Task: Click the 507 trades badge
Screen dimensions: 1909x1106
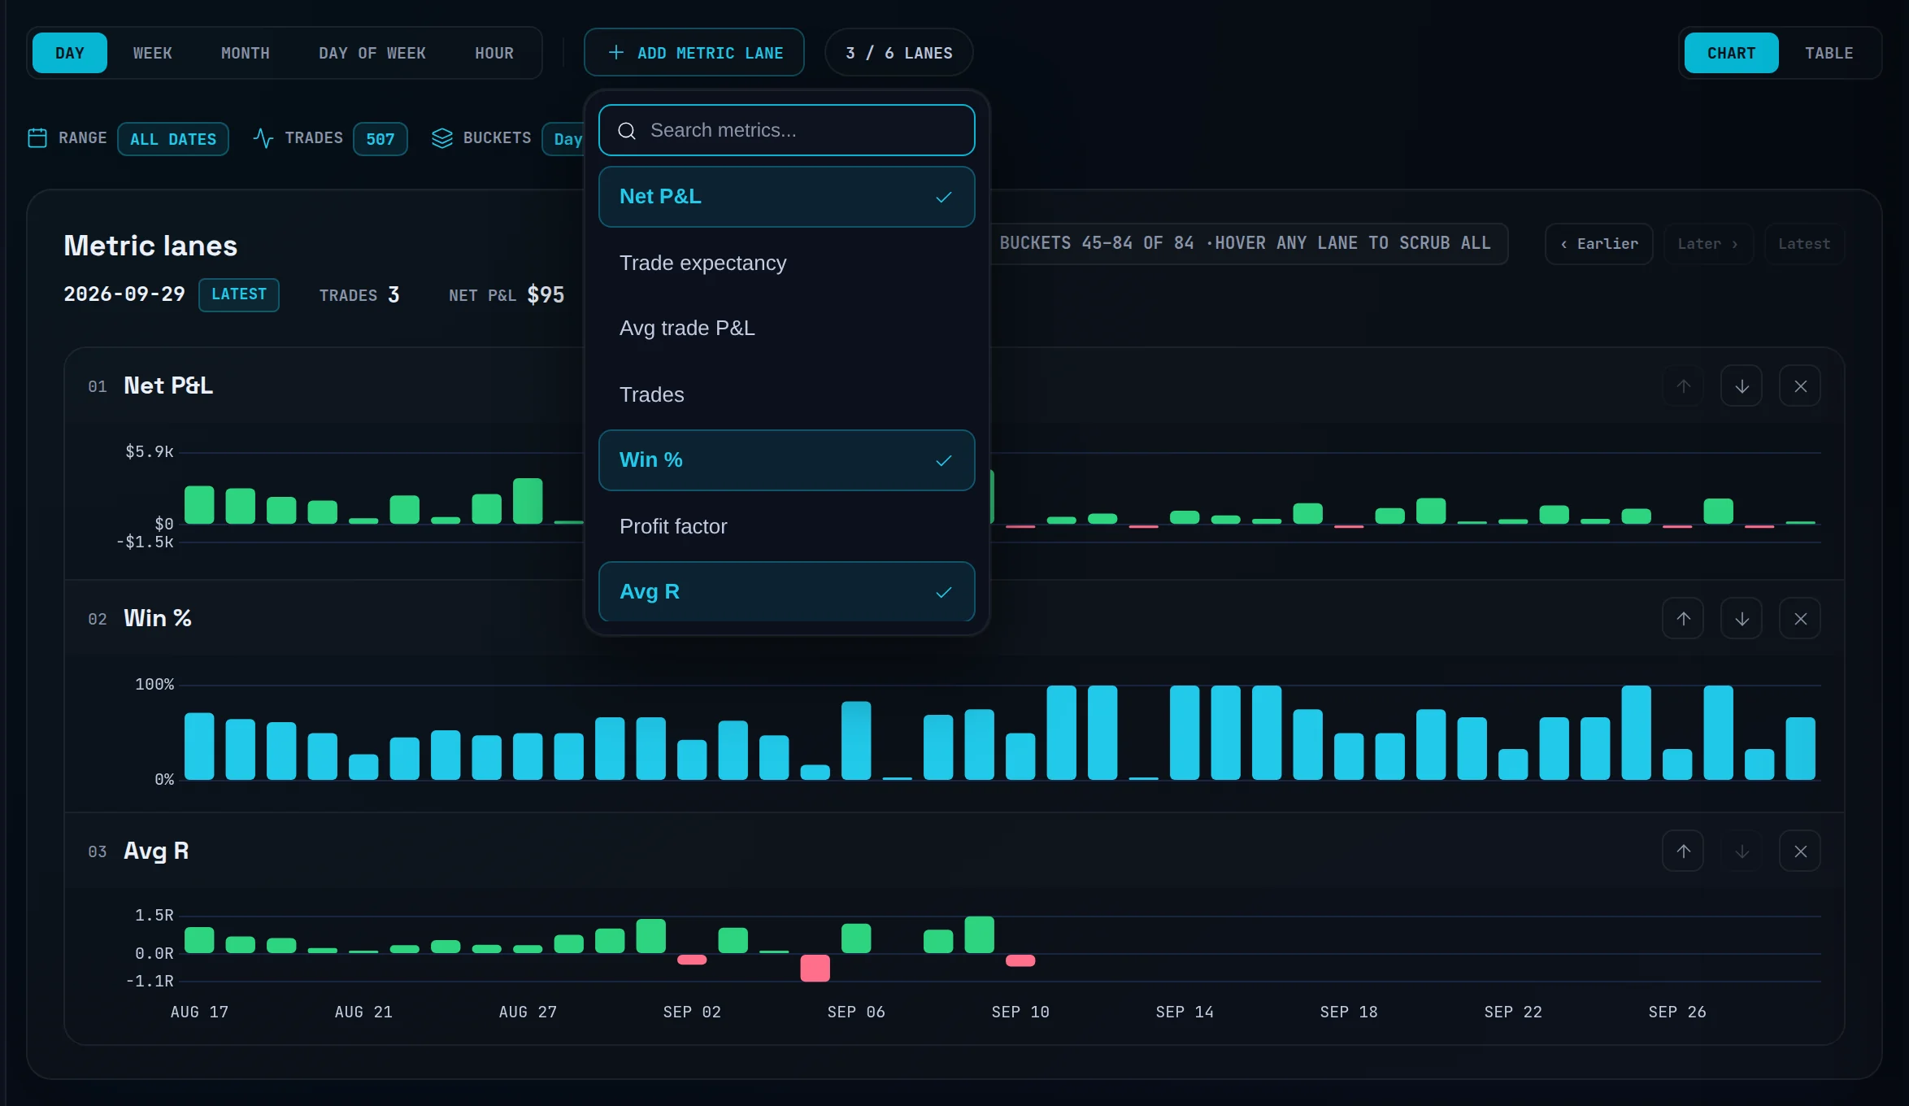Action: pyautogui.click(x=380, y=139)
